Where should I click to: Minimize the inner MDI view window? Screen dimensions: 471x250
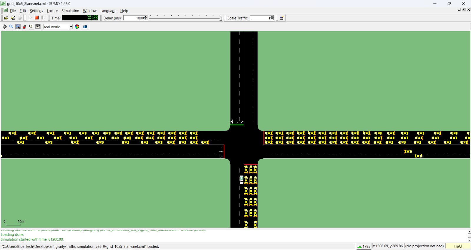click(459, 10)
